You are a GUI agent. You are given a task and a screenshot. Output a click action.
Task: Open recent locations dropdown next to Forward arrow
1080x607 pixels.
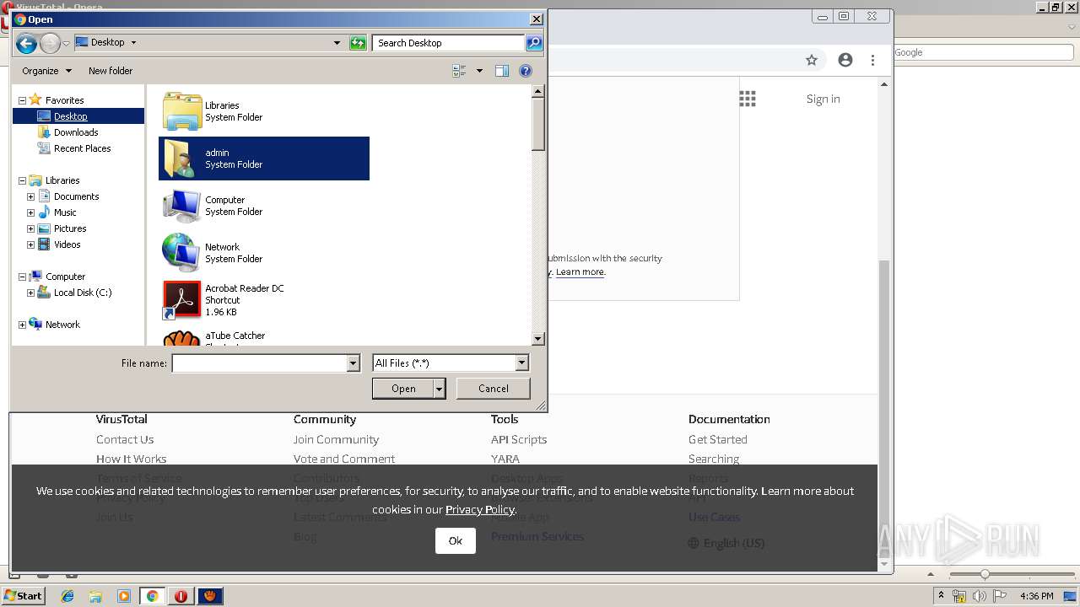coord(66,43)
